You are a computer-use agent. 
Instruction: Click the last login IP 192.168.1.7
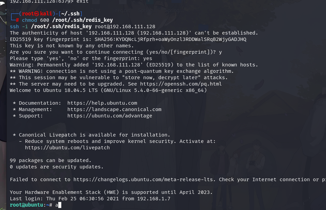pyautogui.click(x=154, y=199)
